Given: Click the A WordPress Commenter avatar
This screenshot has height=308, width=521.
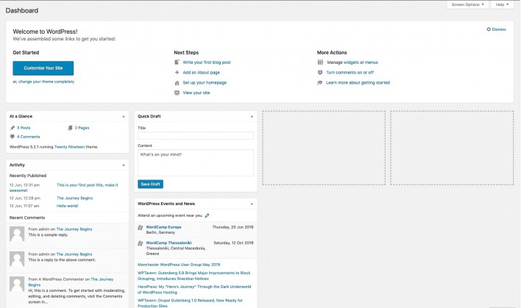Looking at the screenshot, I should tap(17, 284).
